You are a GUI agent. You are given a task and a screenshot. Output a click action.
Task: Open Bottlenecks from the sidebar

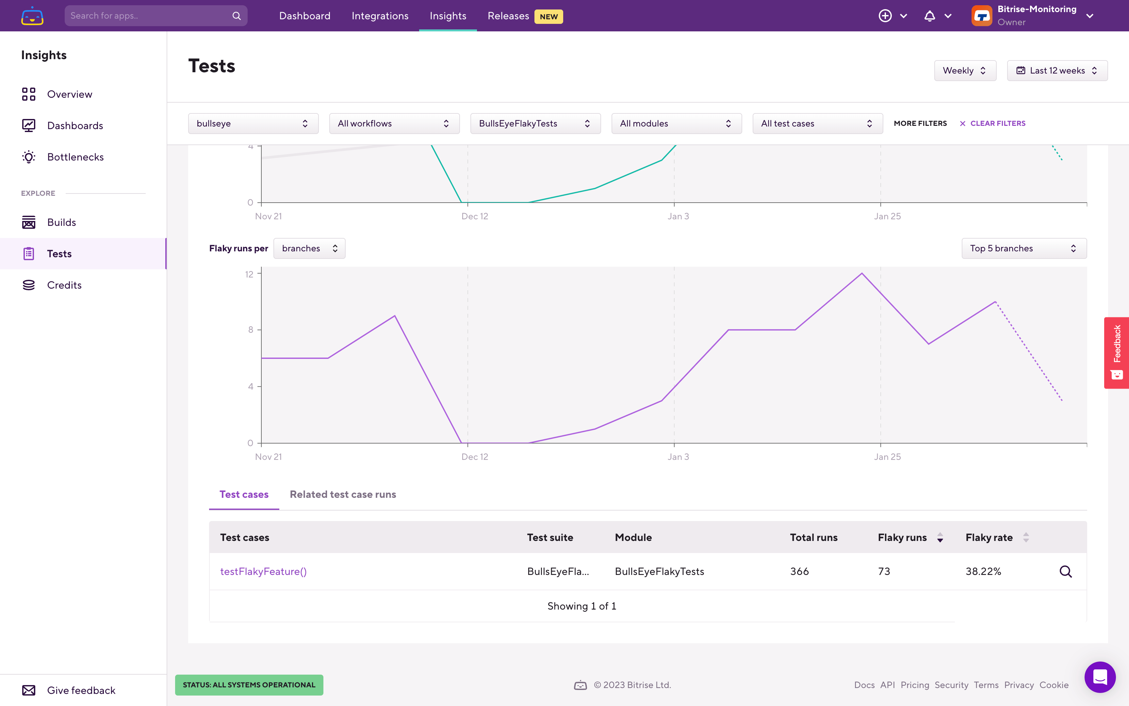tap(75, 157)
